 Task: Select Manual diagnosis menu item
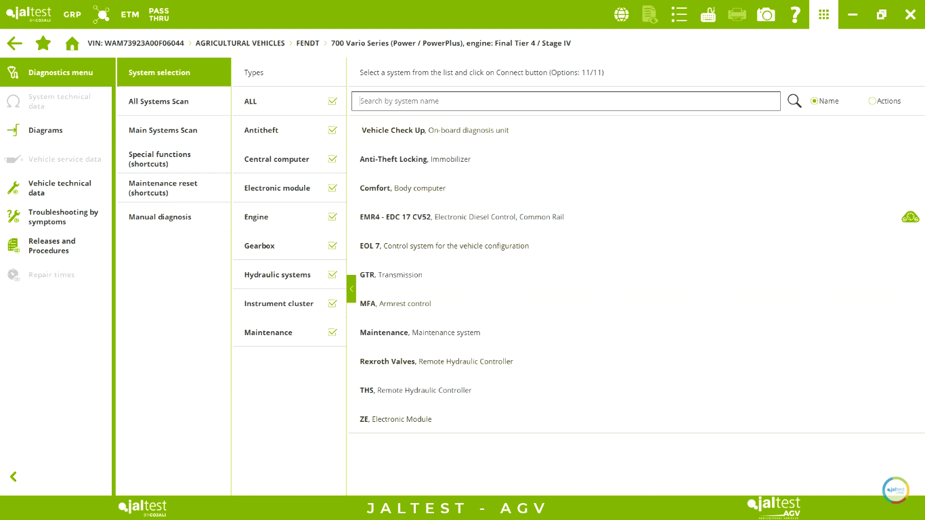[160, 217]
